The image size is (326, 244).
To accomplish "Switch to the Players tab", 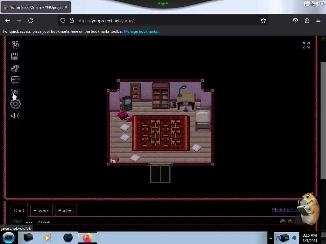I will [x=41, y=211].
